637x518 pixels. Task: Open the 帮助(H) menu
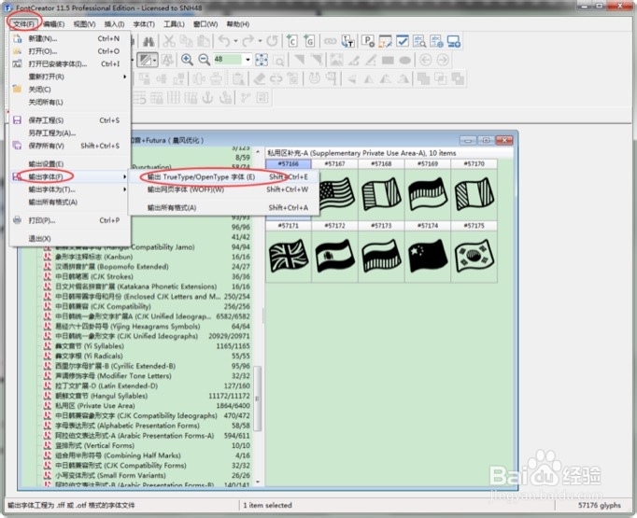coord(237,24)
